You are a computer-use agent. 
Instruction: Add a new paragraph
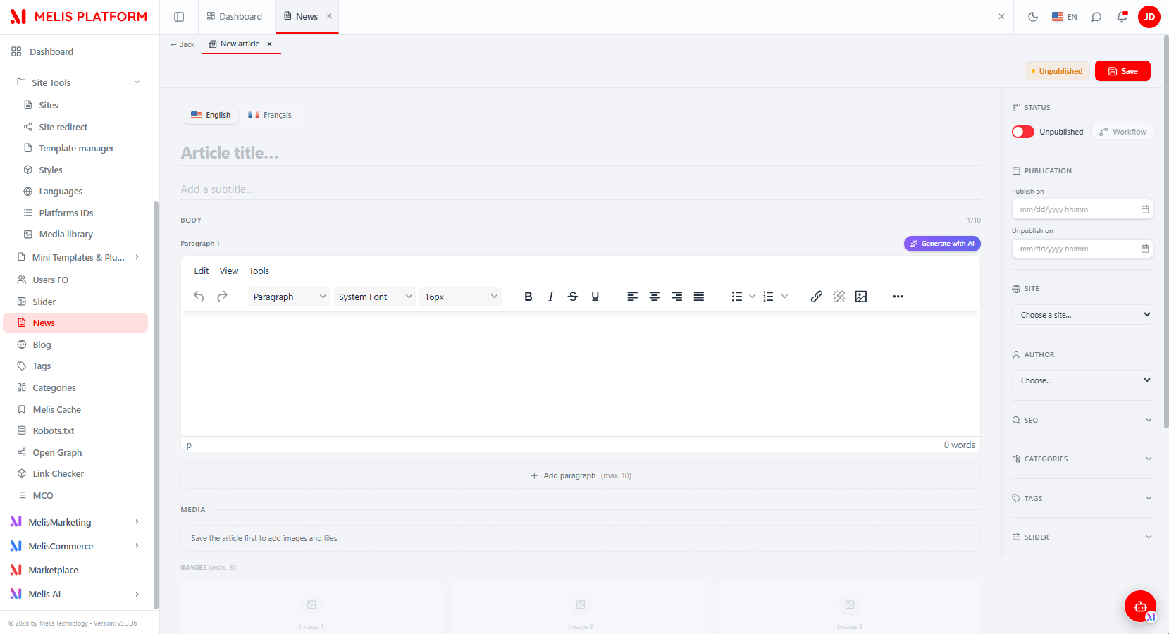point(581,475)
